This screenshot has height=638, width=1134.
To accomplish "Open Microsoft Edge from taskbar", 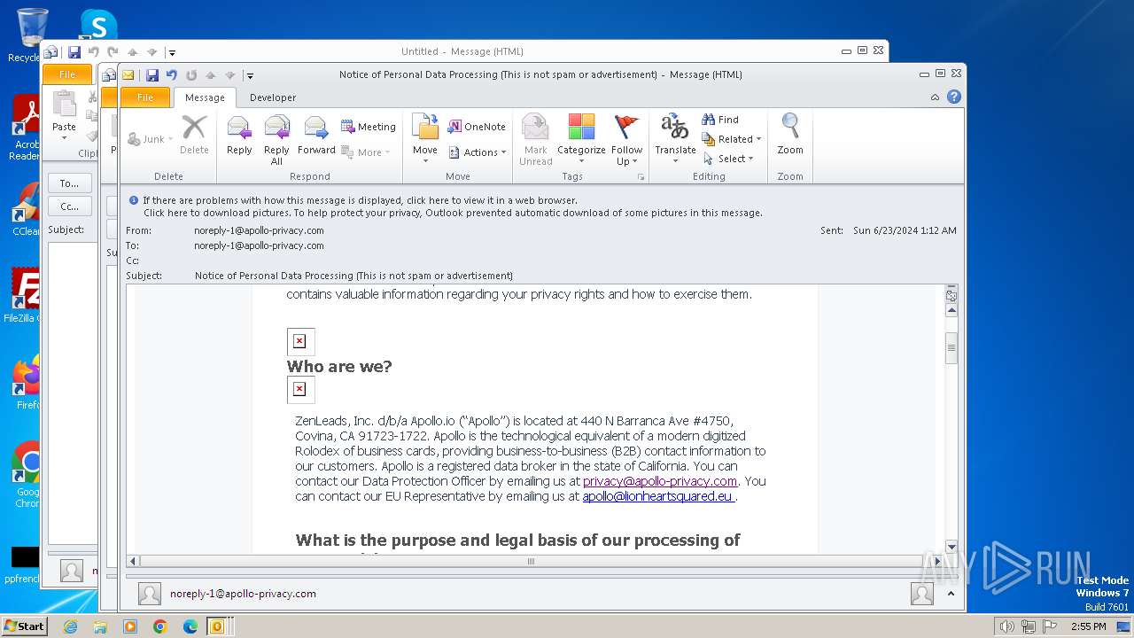I will point(190,626).
